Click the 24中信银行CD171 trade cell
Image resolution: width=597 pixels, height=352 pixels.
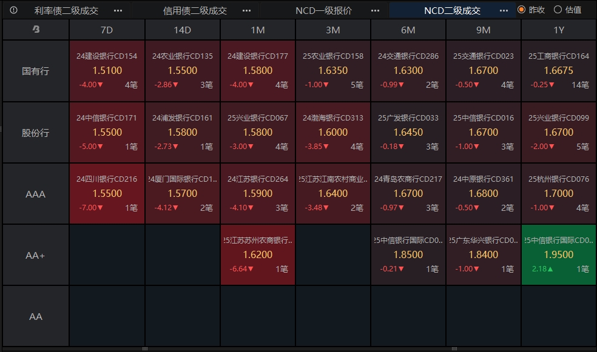coord(107,133)
